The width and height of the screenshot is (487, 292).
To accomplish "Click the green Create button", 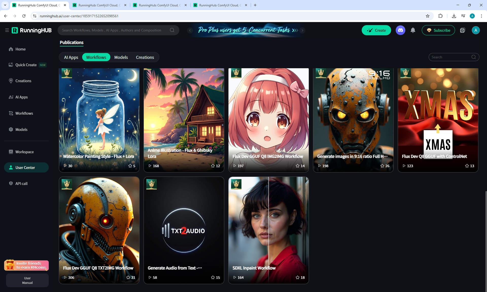I will 376,30.
